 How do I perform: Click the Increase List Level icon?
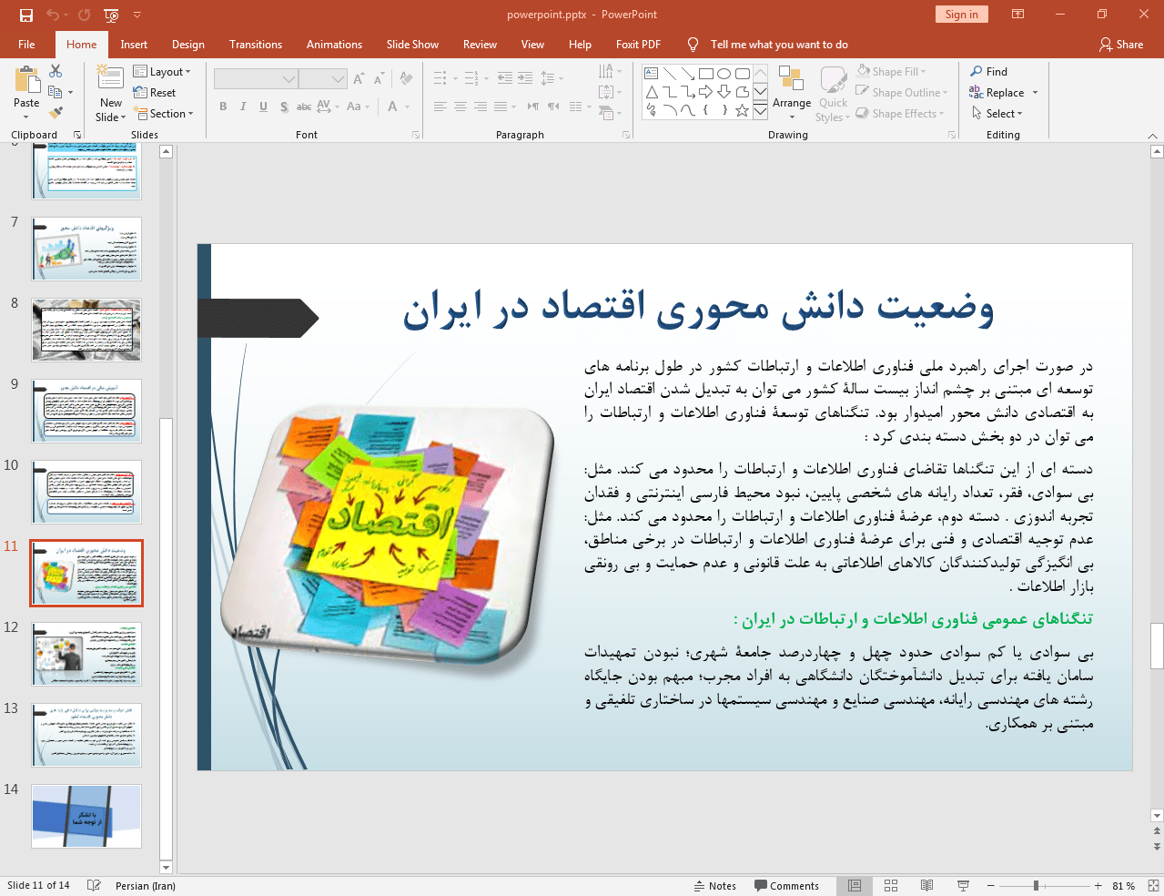click(x=525, y=78)
